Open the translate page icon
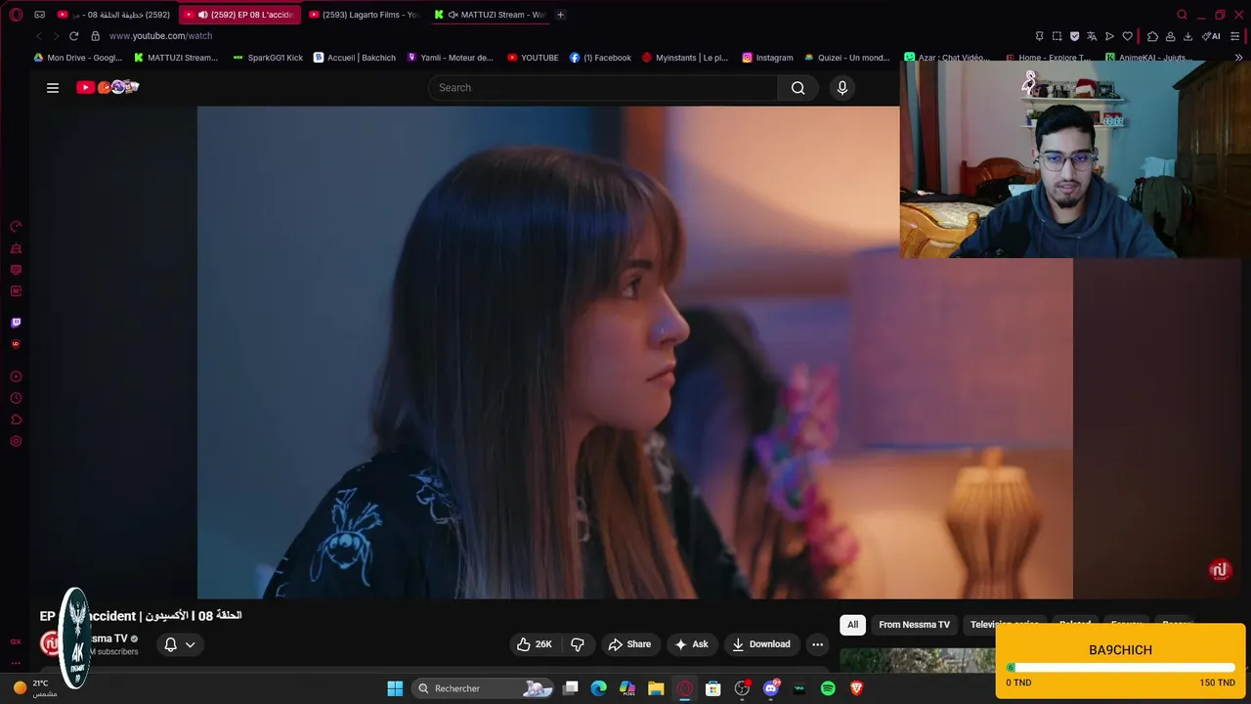This screenshot has height=704, width=1251. pos(1092,36)
